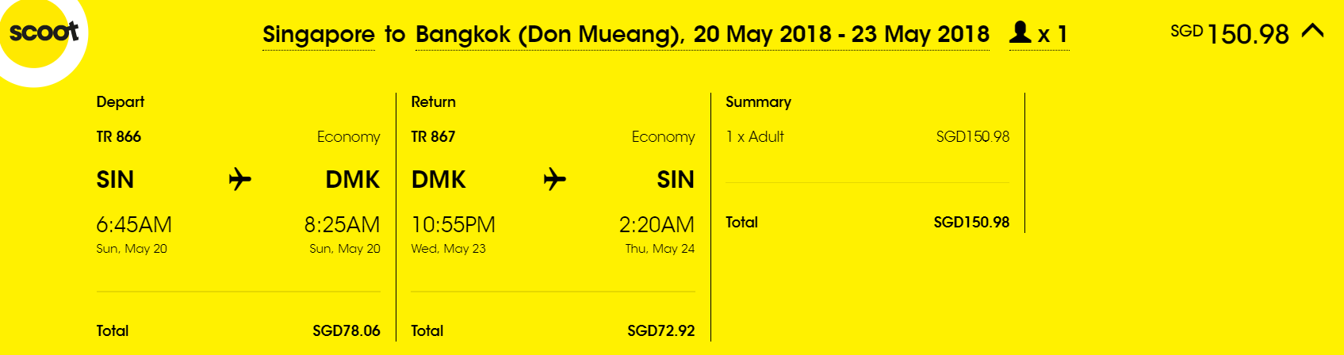Click the Summary section heading
Viewport: 1344px width, 355px height.
[x=759, y=102]
